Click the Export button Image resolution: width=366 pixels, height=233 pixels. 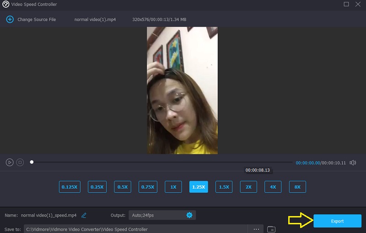click(337, 221)
